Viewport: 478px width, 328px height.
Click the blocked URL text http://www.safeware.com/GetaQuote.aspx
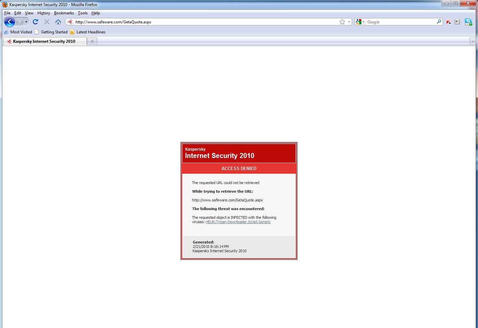pos(227,200)
